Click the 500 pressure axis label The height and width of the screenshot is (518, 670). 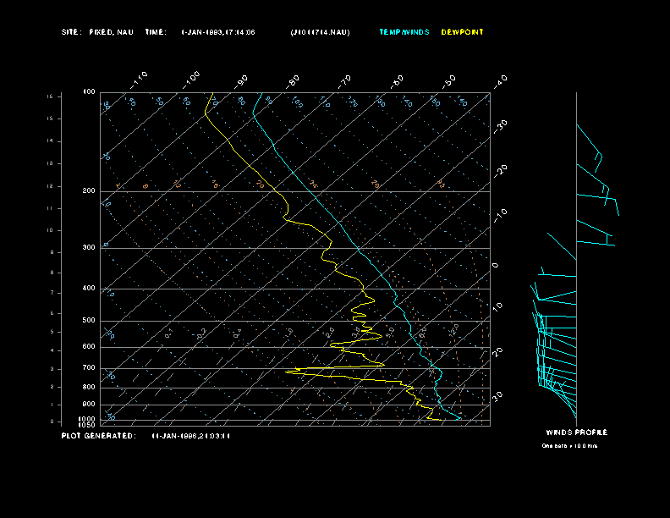coord(89,321)
